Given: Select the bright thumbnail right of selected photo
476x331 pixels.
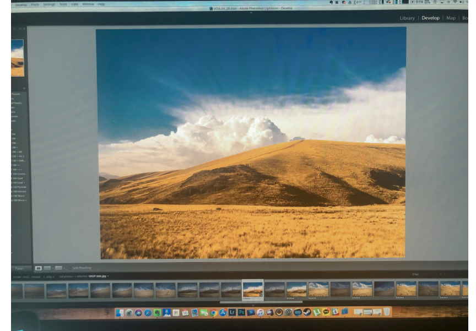Looking at the screenshot, I should (296, 289).
